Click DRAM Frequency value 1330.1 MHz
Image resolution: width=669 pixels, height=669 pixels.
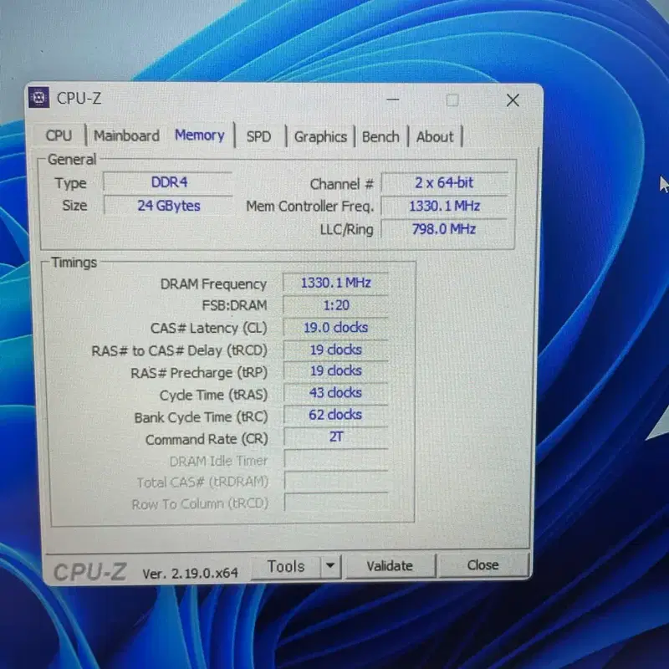pos(336,283)
